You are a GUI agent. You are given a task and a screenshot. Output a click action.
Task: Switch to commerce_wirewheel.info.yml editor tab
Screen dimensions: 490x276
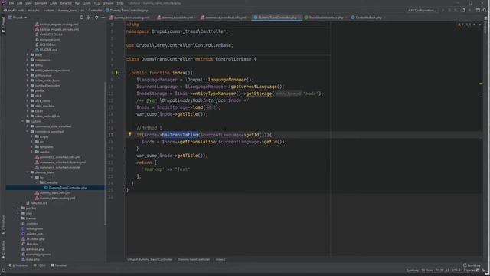[x=225, y=18]
